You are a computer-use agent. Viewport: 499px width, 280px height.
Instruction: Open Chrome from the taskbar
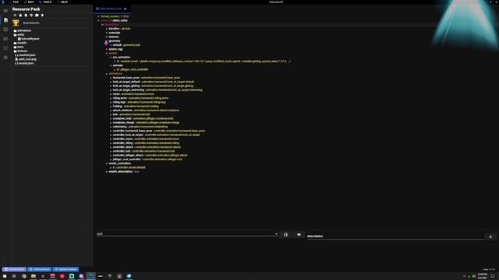[x=24, y=276]
